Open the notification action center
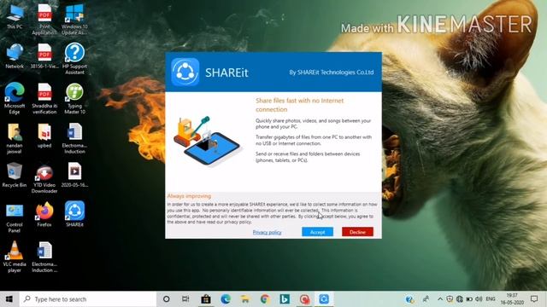This screenshot has height=307, width=547. [533, 299]
